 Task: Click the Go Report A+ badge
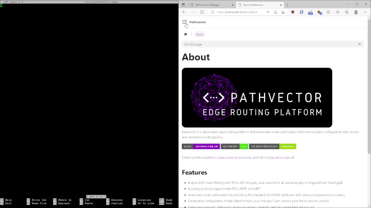234,146
